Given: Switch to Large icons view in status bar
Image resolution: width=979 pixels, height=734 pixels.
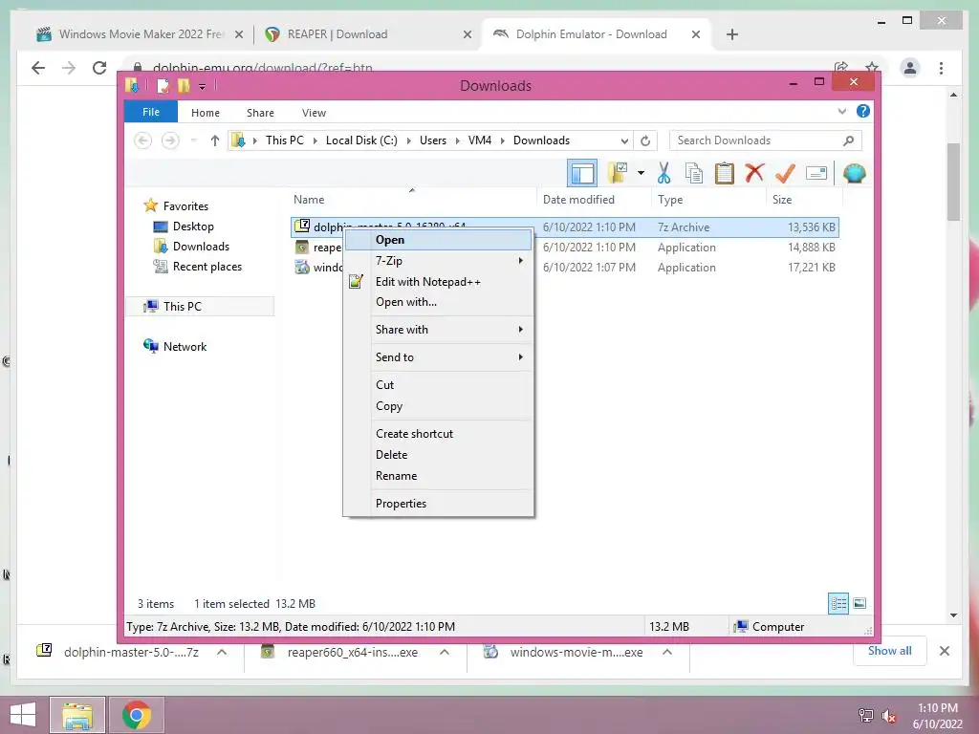Looking at the screenshot, I should click(859, 603).
